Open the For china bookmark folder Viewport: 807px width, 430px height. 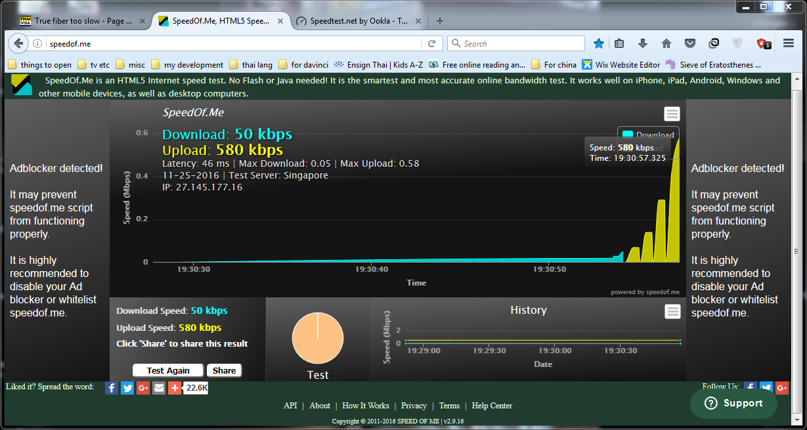[x=554, y=64]
